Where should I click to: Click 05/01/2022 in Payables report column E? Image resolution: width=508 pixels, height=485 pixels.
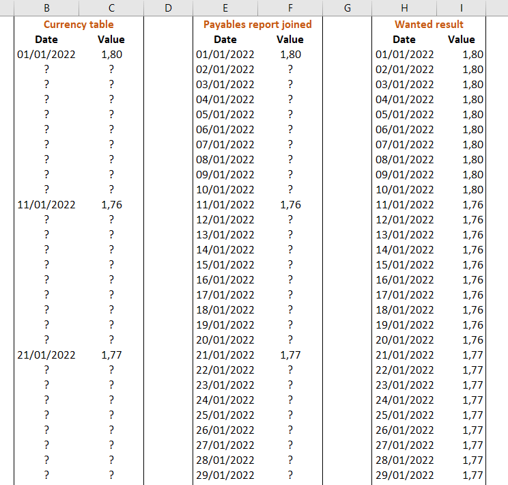225,115
